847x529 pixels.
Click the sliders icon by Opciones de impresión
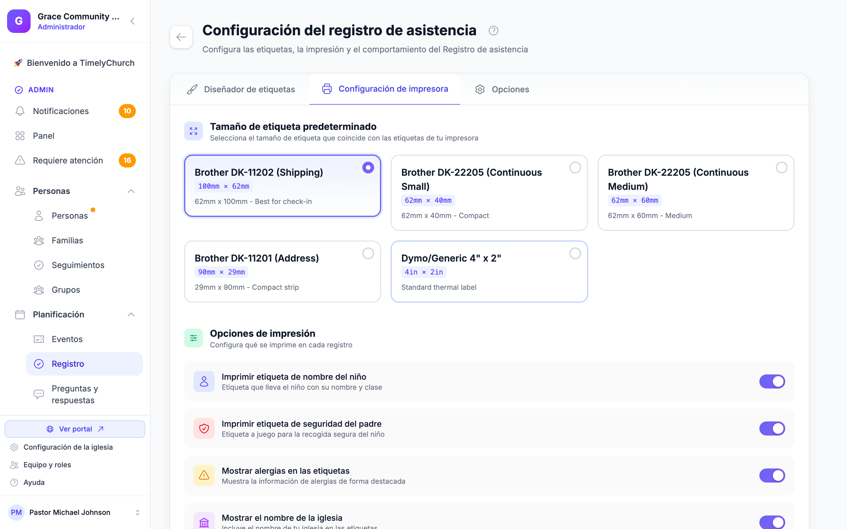pos(194,338)
